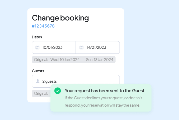This screenshot has width=179, height=120.
Task: Click the Guests section label
Action: (38, 71)
